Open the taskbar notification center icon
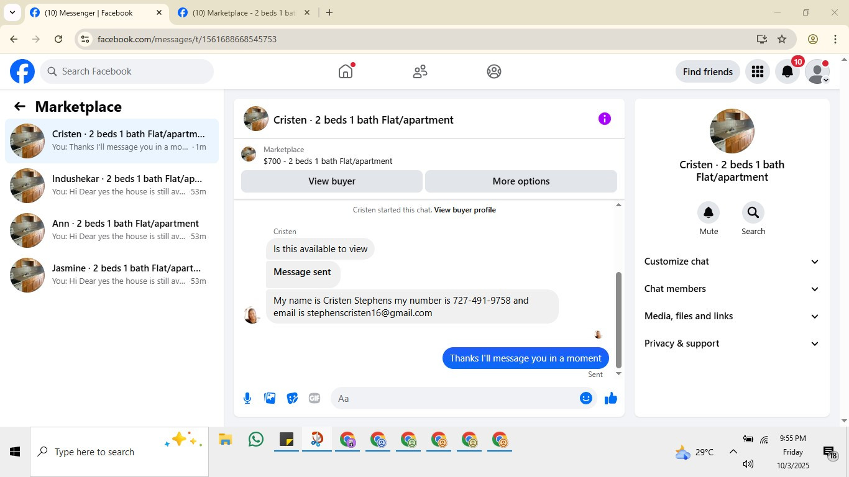This screenshot has width=849, height=477. pyautogui.click(x=829, y=452)
